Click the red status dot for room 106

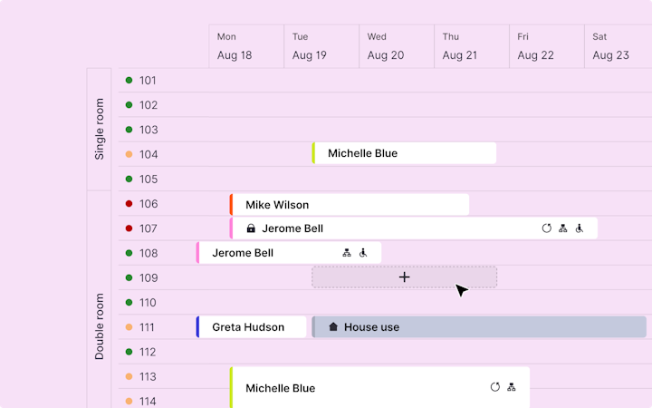[x=129, y=204]
